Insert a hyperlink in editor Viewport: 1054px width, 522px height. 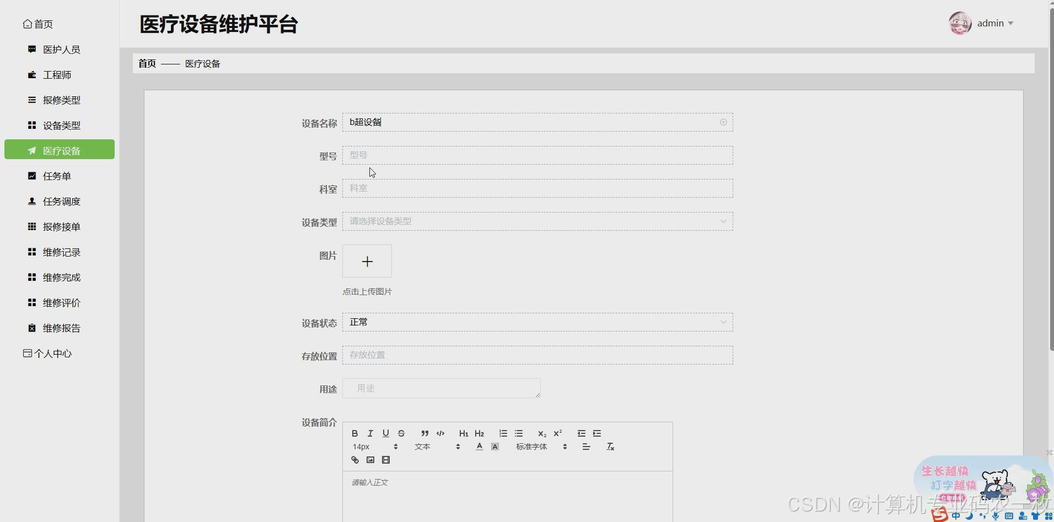tap(355, 460)
